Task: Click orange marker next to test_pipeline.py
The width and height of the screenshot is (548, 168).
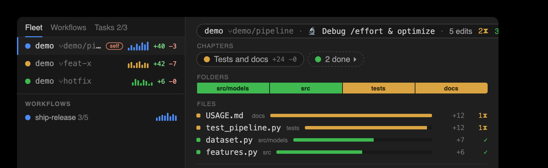Action: (x=198, y=128)
